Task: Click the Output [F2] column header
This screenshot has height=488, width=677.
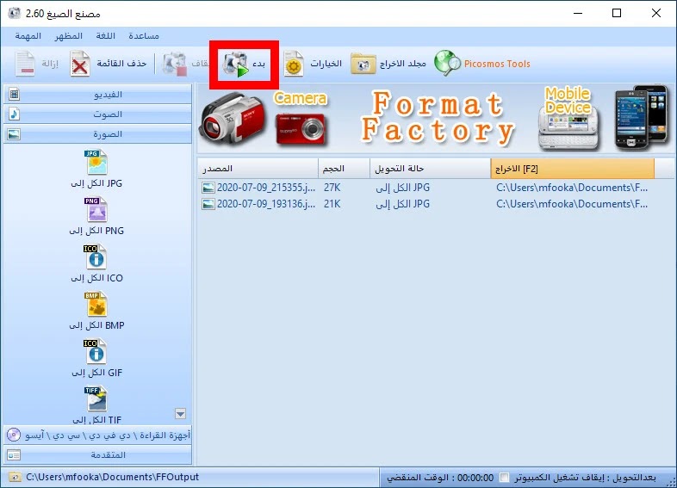Action: coord(573,169)
